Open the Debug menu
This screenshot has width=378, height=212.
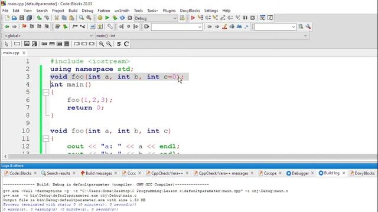(x=87, y=11)
